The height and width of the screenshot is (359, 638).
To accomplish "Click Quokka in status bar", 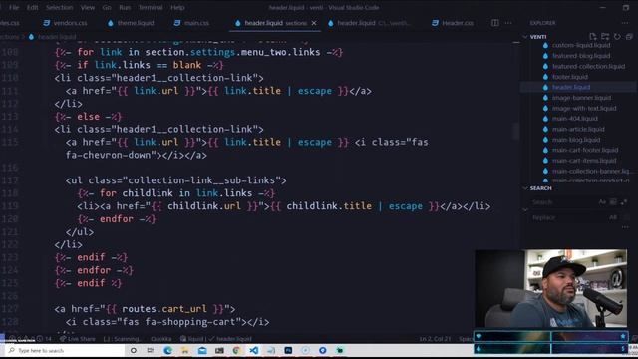I will 161,339.
